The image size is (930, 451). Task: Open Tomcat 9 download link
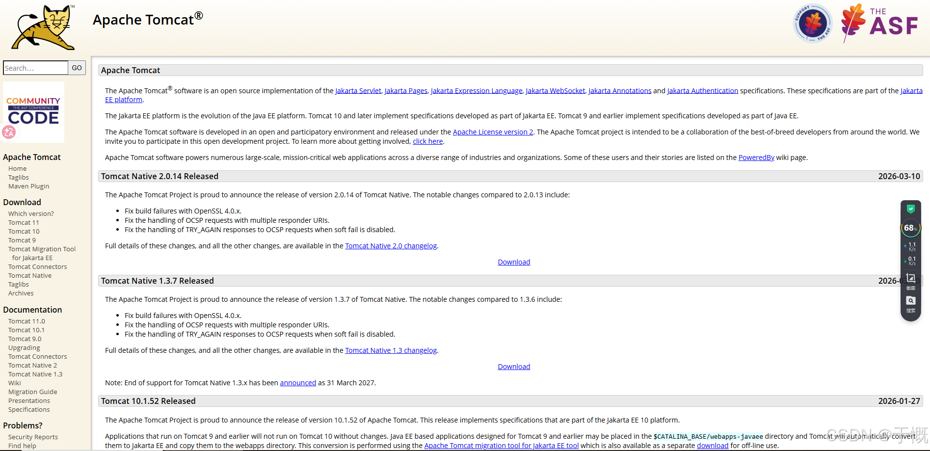[x=22, y=240]
